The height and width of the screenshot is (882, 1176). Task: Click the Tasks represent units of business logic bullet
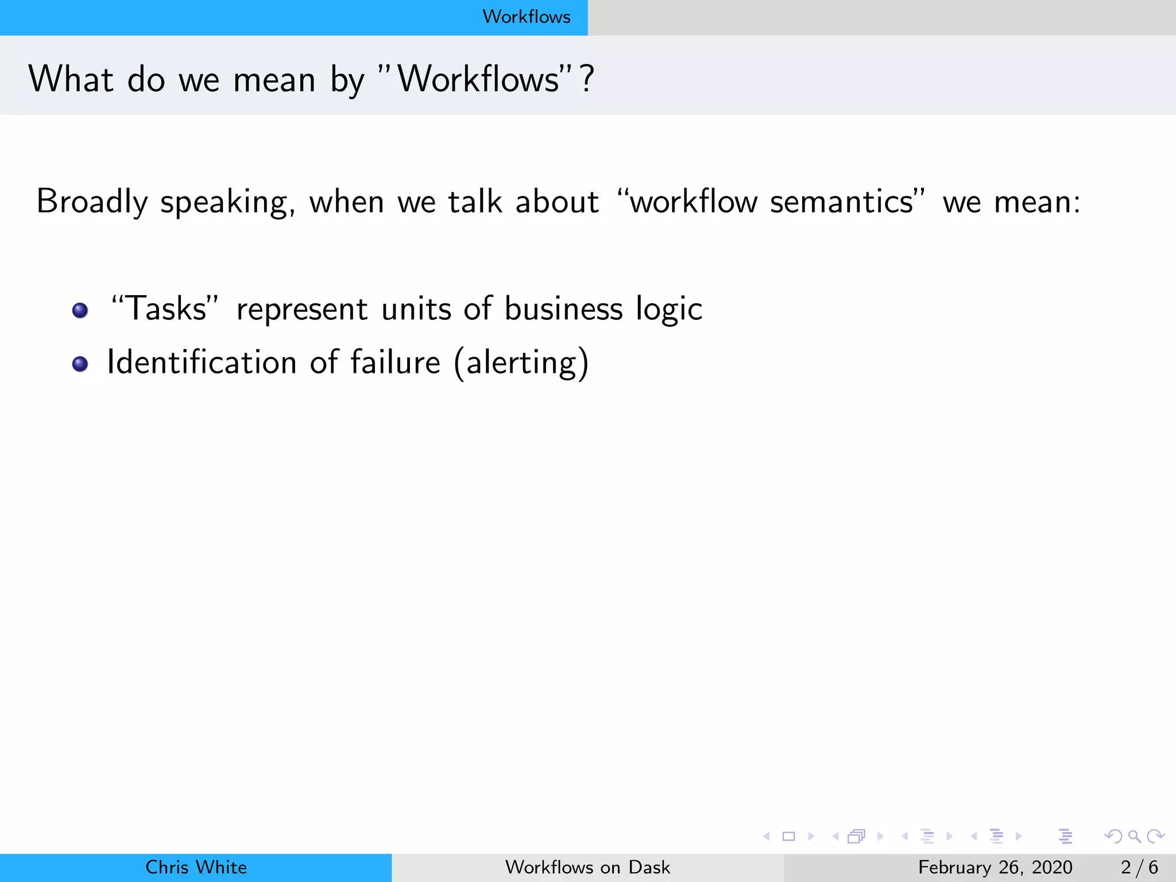point(405,309)
